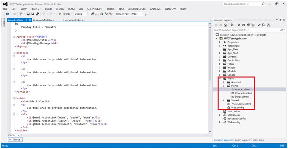Toggle auto-hide pin on Solution Explorer

(280, 20)
